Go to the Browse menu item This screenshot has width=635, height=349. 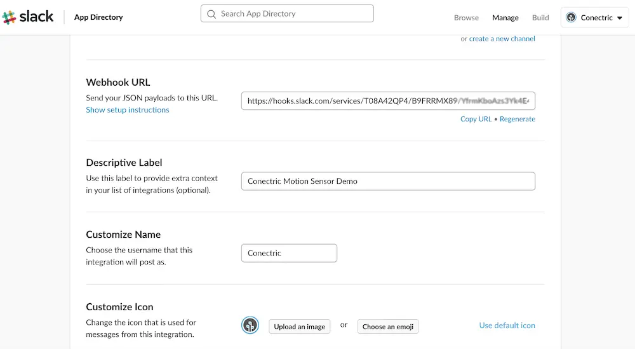pyautogui.click(x=466, y=18)
